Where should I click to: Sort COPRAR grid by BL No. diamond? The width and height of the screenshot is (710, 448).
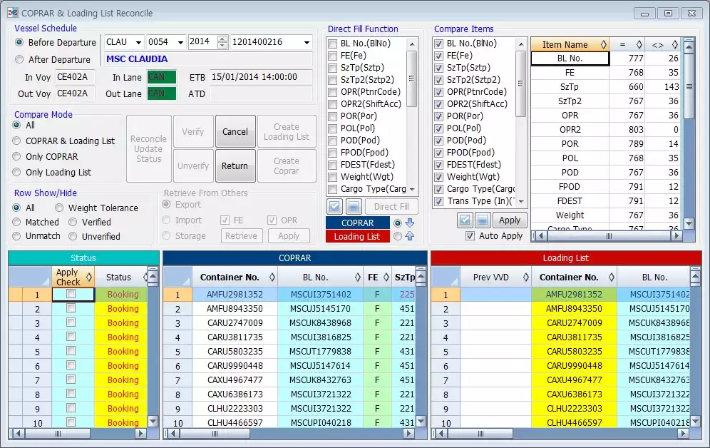(357, 278)
